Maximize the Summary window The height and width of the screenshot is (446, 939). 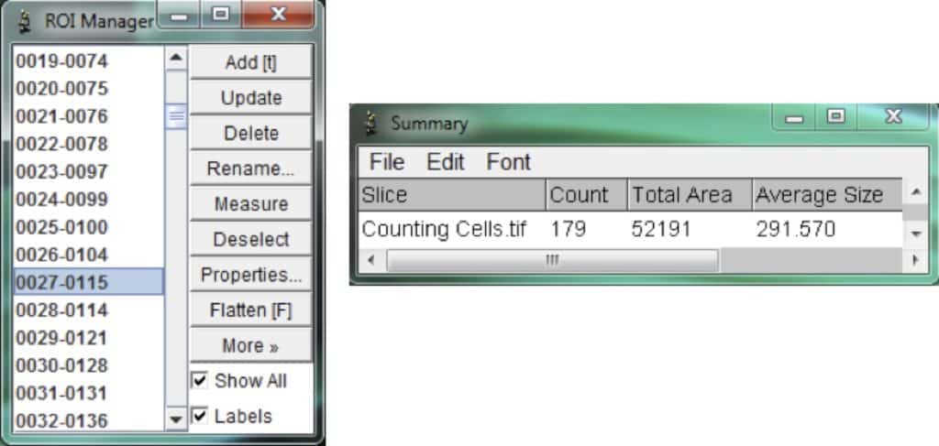(x=836, y=116)
